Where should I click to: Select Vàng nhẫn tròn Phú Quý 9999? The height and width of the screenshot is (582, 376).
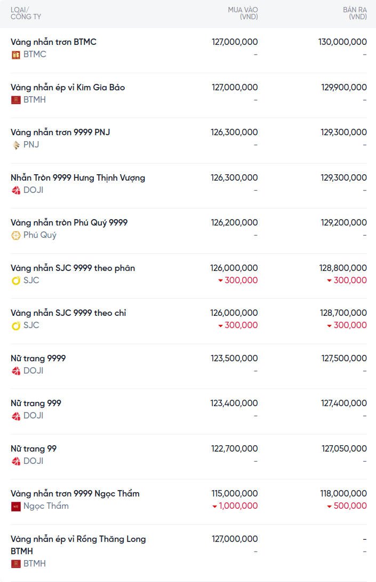click(69, 222)
